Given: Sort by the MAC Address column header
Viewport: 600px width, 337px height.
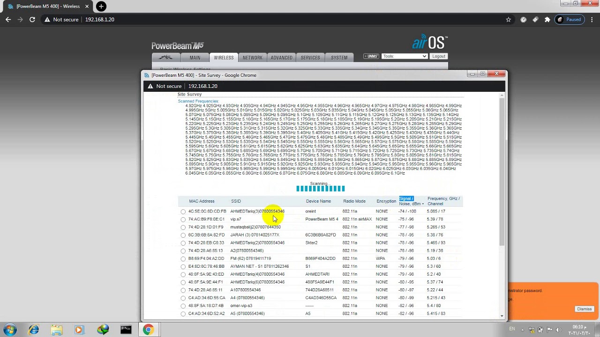Looking at the screenshot, I should coord(202,201).
